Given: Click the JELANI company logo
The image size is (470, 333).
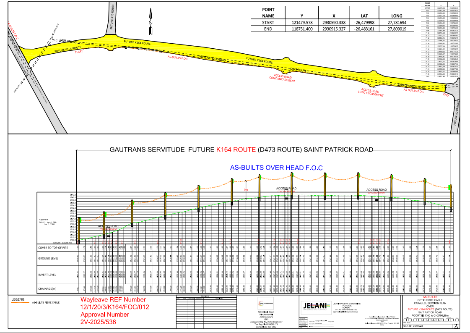Looking at the screenshot, I should click(x=313, y=306).
